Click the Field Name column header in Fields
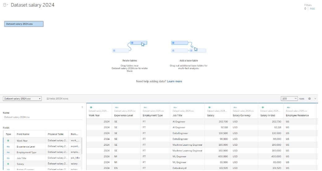This screenshot has width=322, height=171. 23,134
